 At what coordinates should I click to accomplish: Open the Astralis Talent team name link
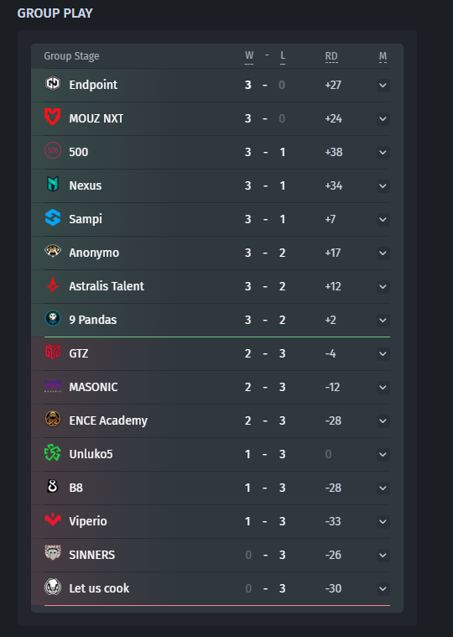(x=107, y=286)
